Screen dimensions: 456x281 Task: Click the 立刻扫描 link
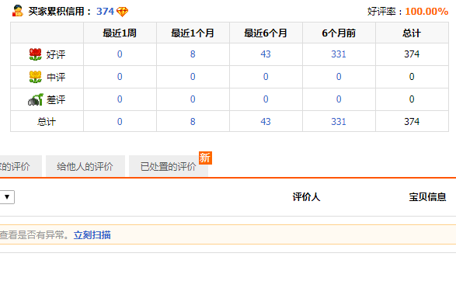[x=92, y=234]
